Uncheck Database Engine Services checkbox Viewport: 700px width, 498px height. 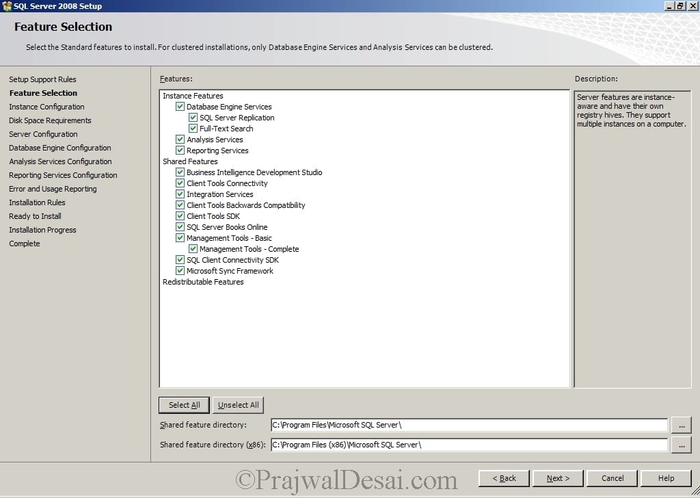(180, 106)
